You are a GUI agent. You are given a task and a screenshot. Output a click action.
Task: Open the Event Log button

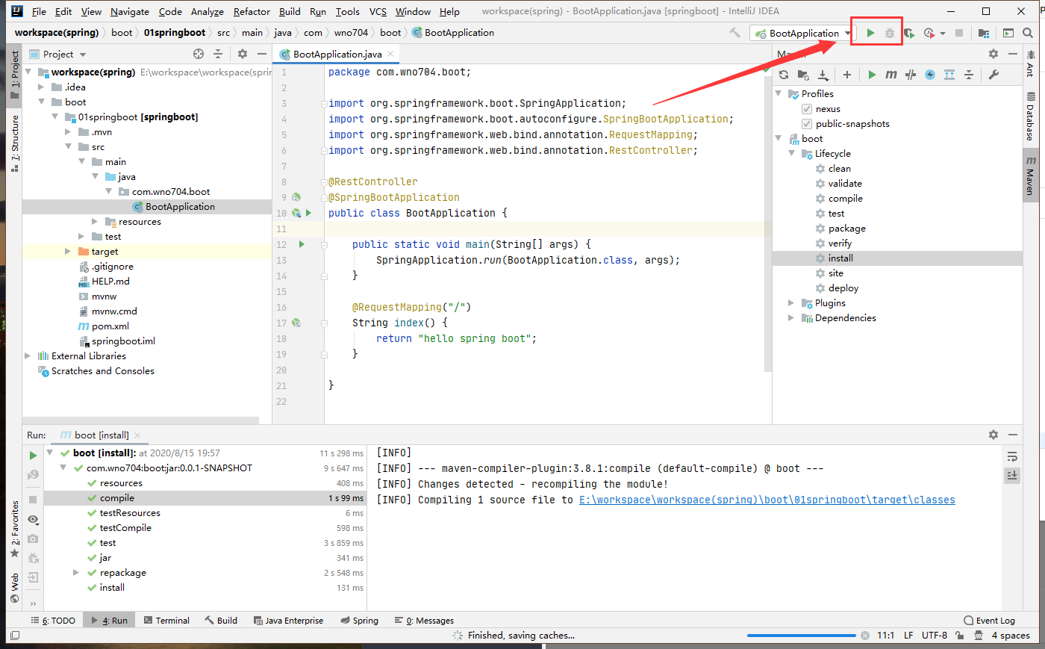tap(989, 621)
